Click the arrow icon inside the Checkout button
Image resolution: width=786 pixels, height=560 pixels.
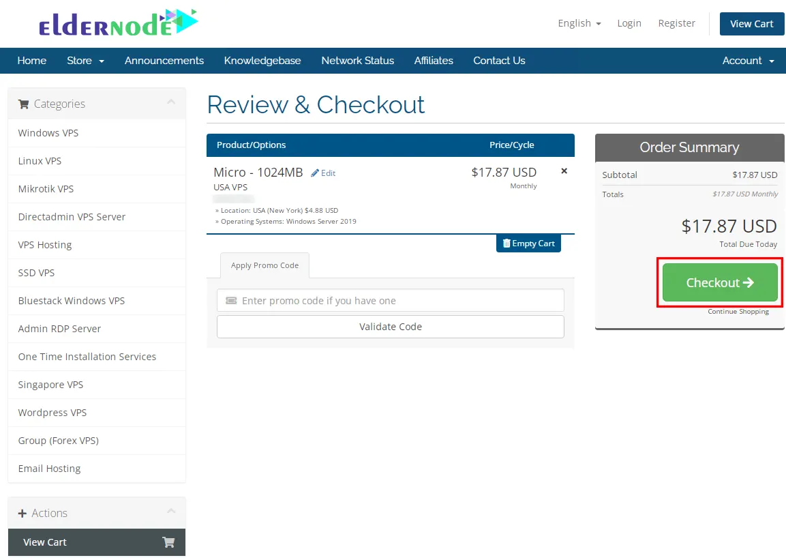pos(748,282)
